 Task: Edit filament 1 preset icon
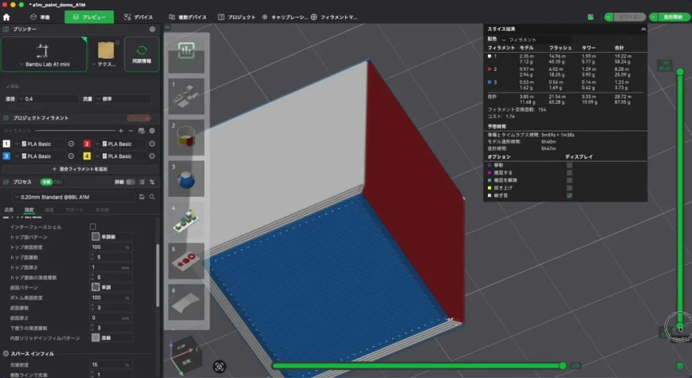[71, 144]
